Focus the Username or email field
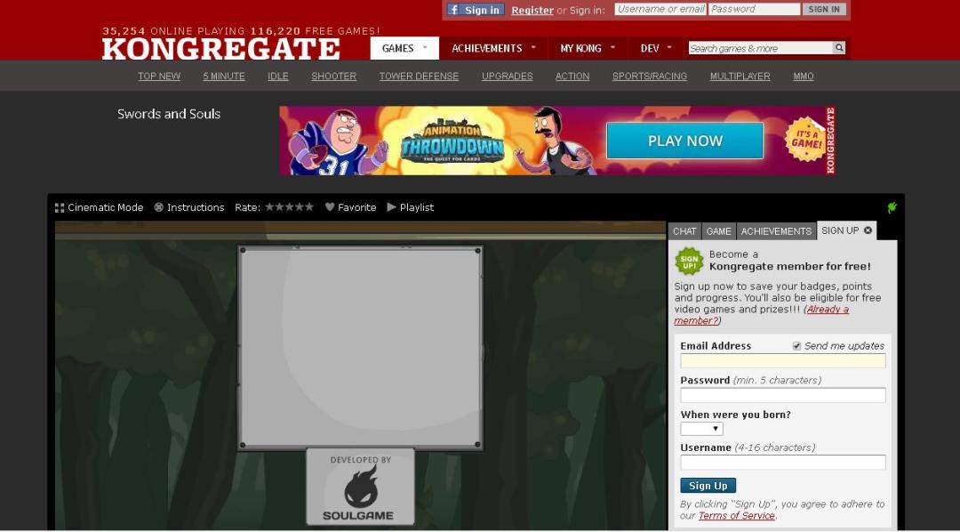The height and width of the screenshot is (532, 960). (x=660, y=9)
